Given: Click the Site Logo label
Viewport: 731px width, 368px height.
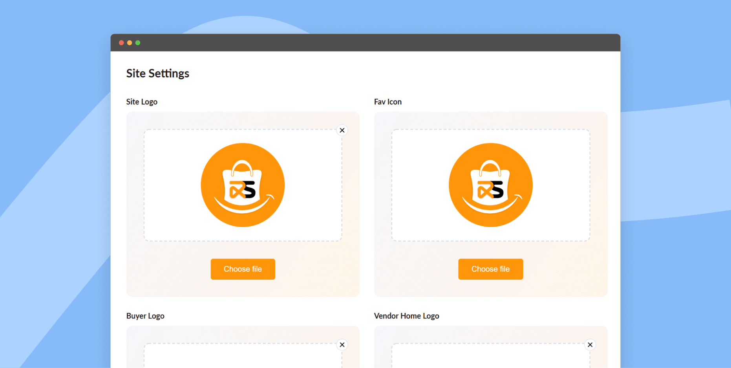Looking at the screenshot, I should click(142, 102).
